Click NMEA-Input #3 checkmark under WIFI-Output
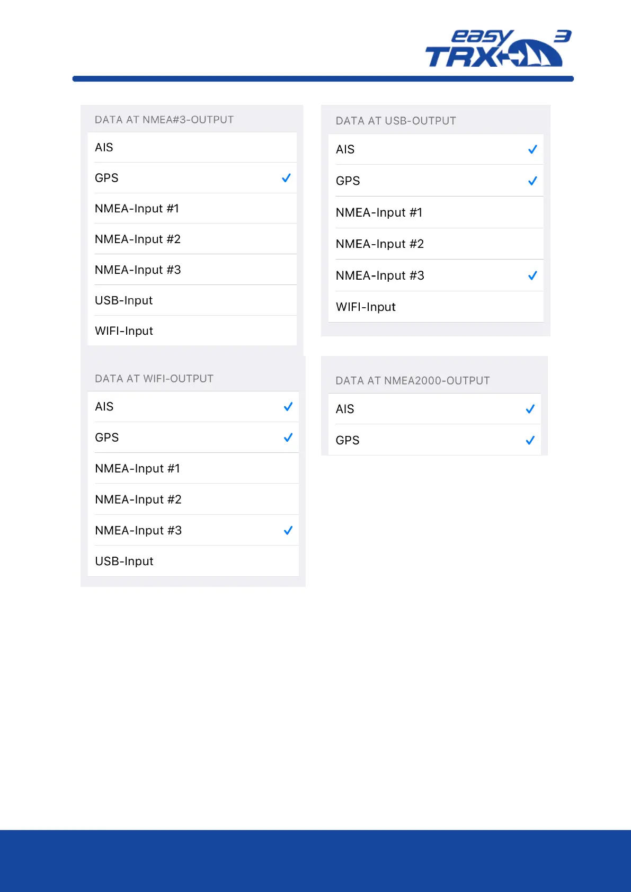The image size is (631, 892). click(288, 530)
